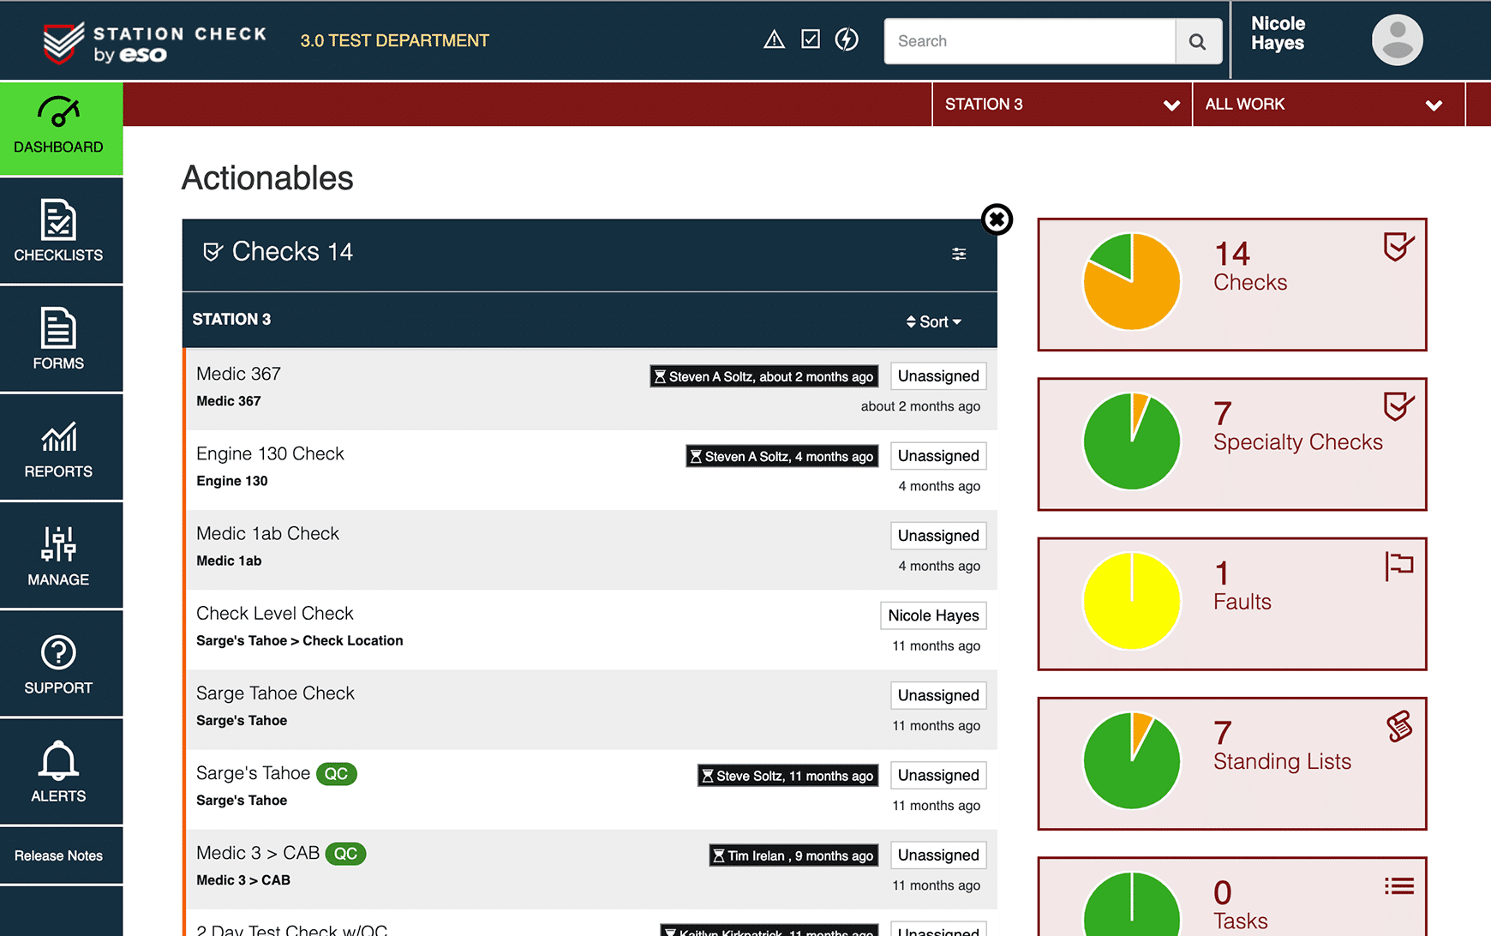Click the 14 Checks pie chart

click(1131, 282)
